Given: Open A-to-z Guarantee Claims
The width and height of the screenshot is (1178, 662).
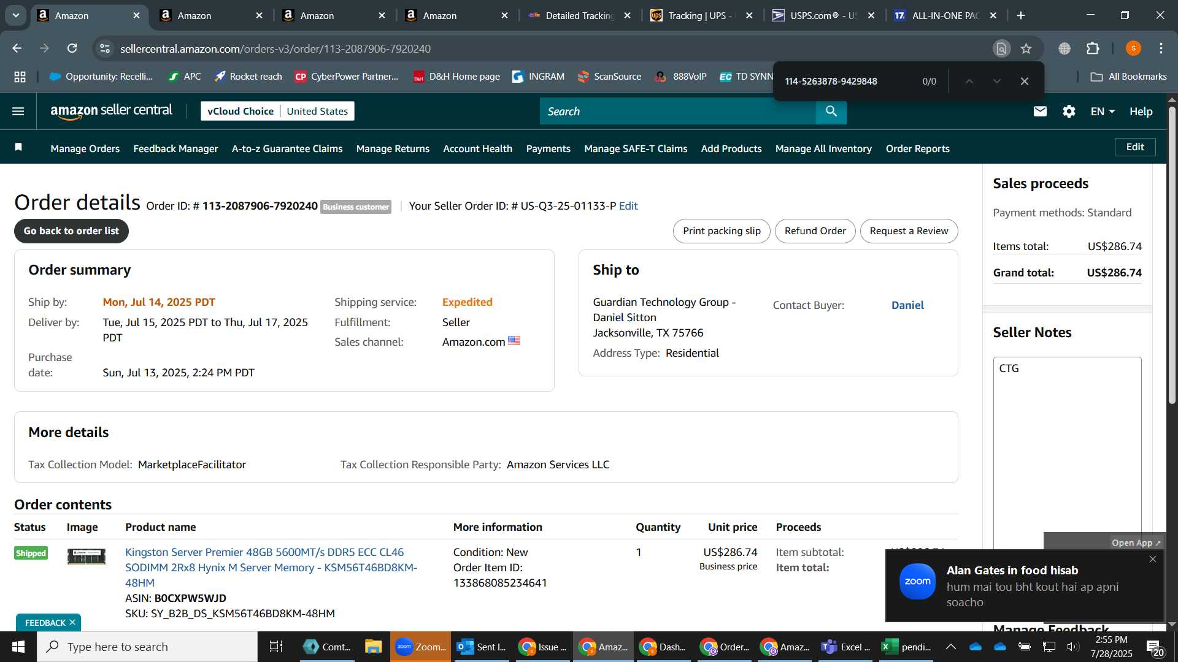Looking at the screenshot, I should coord(287,148).
